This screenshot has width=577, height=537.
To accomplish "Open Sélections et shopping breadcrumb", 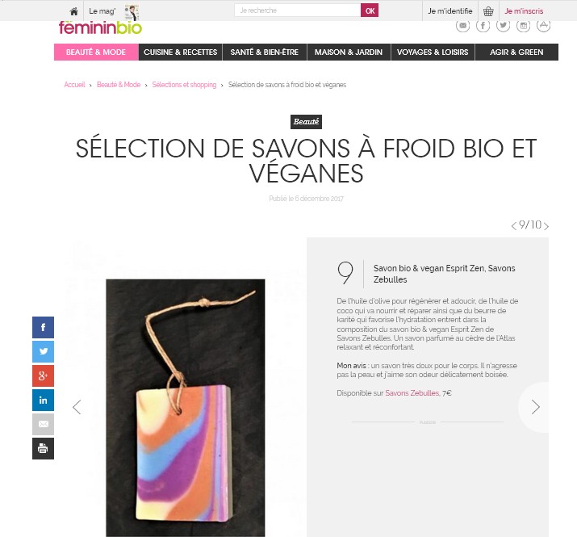I will click(x=184, y=85).
